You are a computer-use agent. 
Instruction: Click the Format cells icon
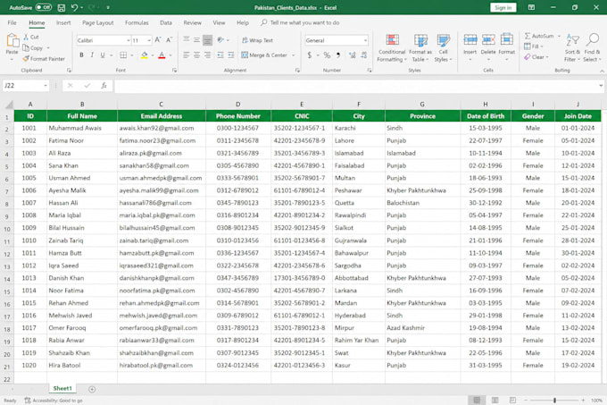pos(506,39)
